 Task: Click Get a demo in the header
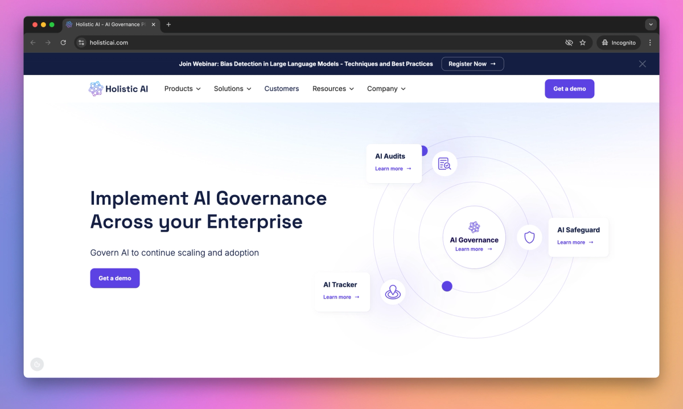tap(569, 89)
